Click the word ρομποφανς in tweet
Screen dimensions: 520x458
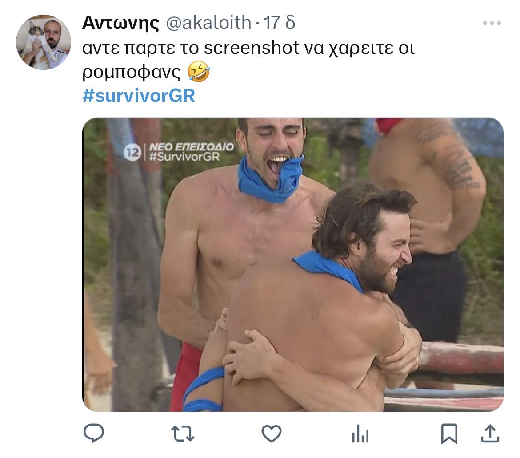pyautogui.click(x=131, y=72)
